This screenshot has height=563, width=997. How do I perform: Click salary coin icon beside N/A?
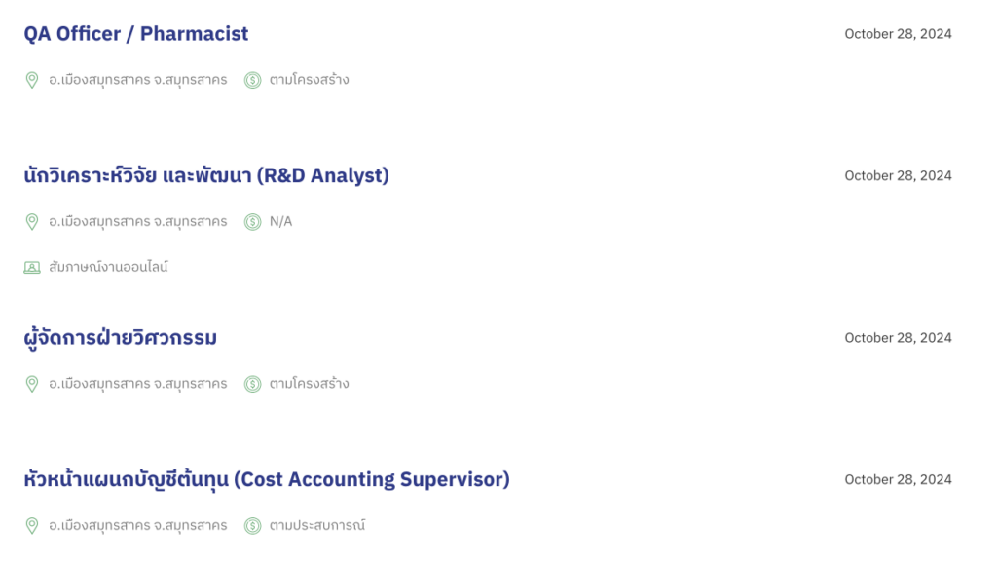click(x=253, y=222)
